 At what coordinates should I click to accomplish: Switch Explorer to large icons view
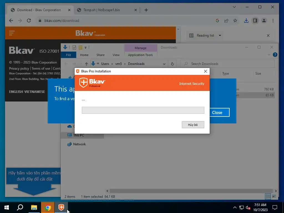point(274,196)
